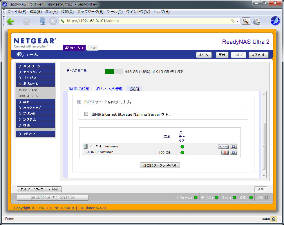Open settings gear for LUN 0 vmware
This screenshot has width=284, height=225.
click(233, 152)
